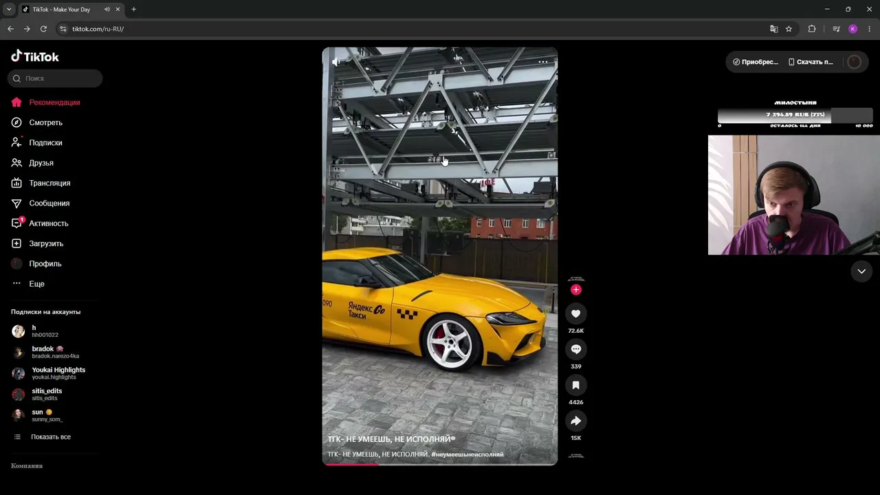Image resolution: width=880 pixels, height=495 pixels.
Task: Focus the Поиск search field
Action: pyautogui.click(x=55, y=78)
